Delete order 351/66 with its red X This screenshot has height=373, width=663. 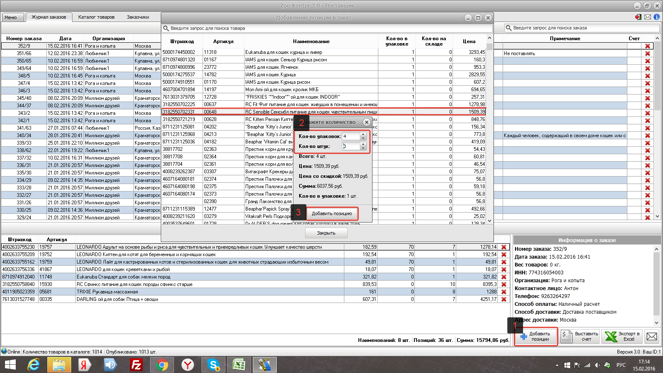point(647,53)
